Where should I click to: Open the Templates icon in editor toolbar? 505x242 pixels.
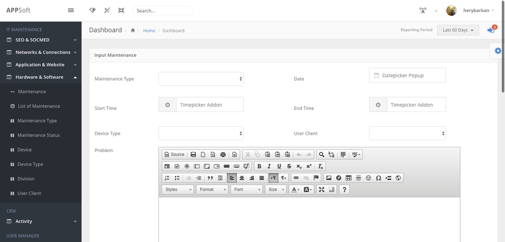coord(235,154)
